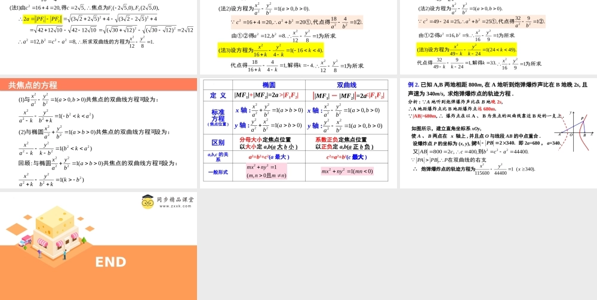Click the 炮弹爆炸点的轨迹方程为 conclusion line
The image size is (597, 300).
pyautogui.click(x=475, y=169)
